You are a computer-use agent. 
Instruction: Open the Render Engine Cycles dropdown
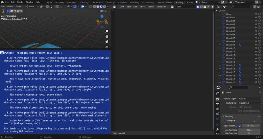coord(250,99)
